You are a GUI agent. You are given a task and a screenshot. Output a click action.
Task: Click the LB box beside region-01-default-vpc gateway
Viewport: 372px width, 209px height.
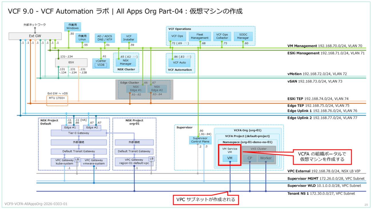coord(152,159)
